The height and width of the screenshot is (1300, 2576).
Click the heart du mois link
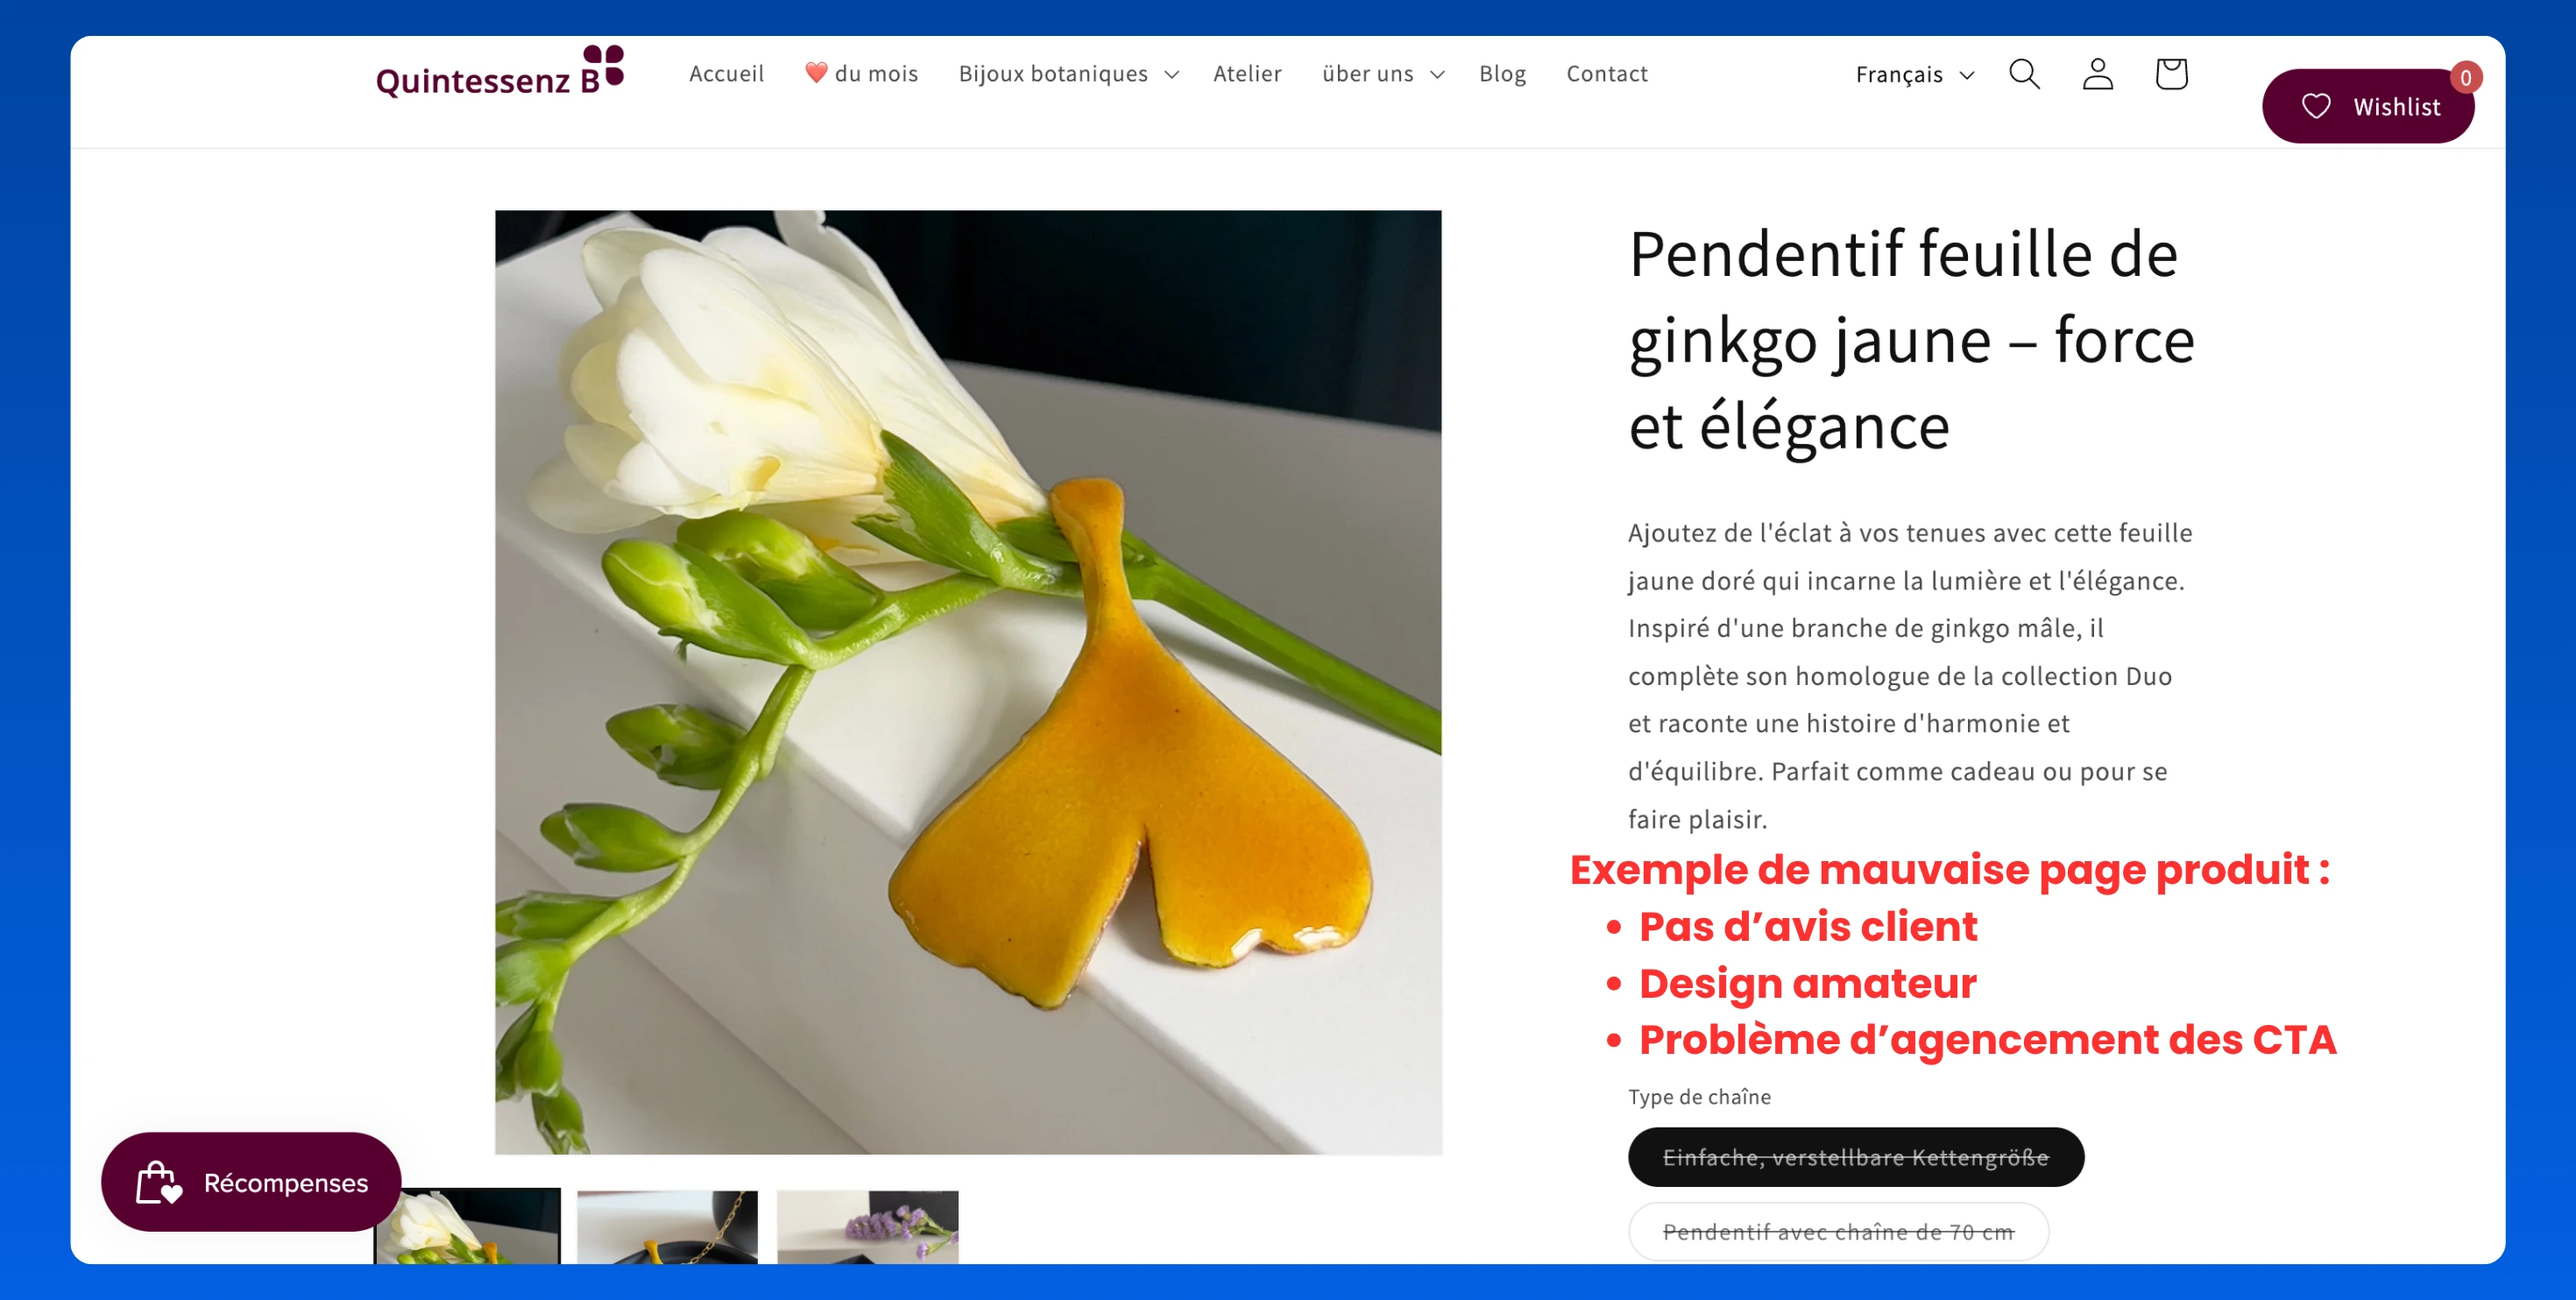pyautogui.click(x=861, y=74)
